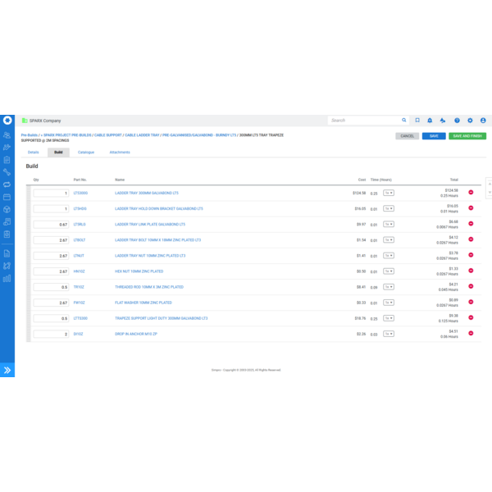Click the CANCEL button
492x492 pixels.
[x=408, y=136]
